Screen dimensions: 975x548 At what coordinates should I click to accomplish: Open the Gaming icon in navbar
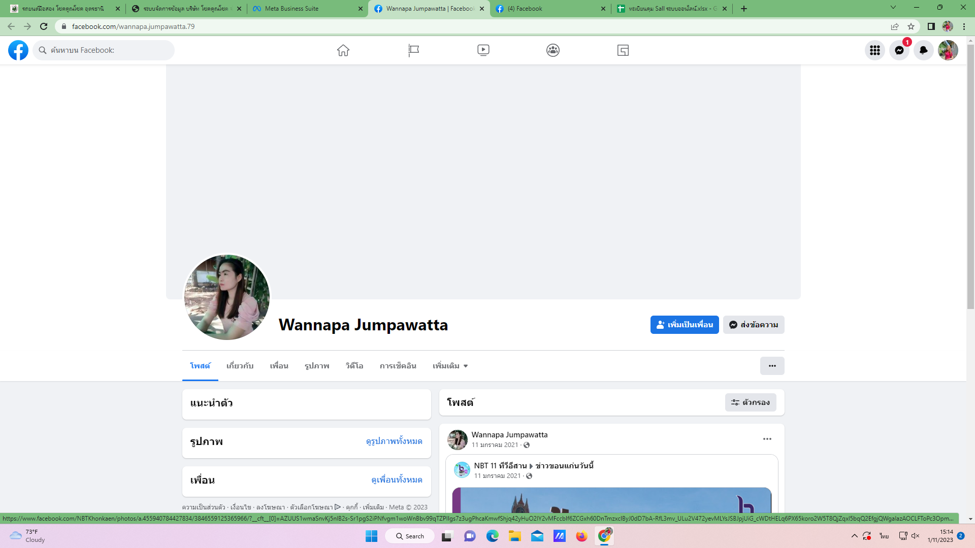pos(623,50)
